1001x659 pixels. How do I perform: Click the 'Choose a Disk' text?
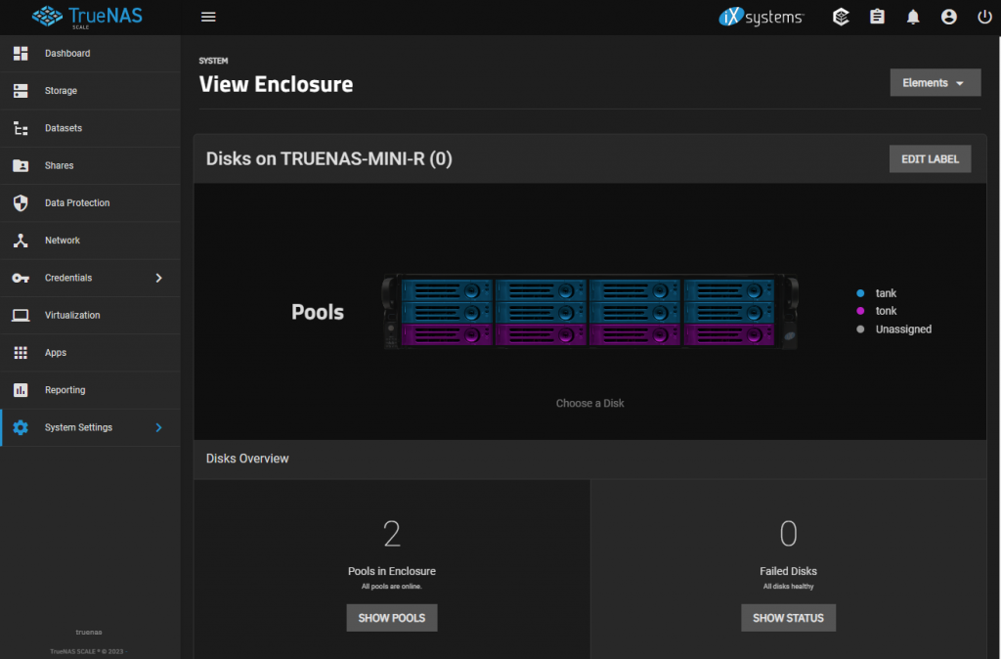click(x=589, y=404)
